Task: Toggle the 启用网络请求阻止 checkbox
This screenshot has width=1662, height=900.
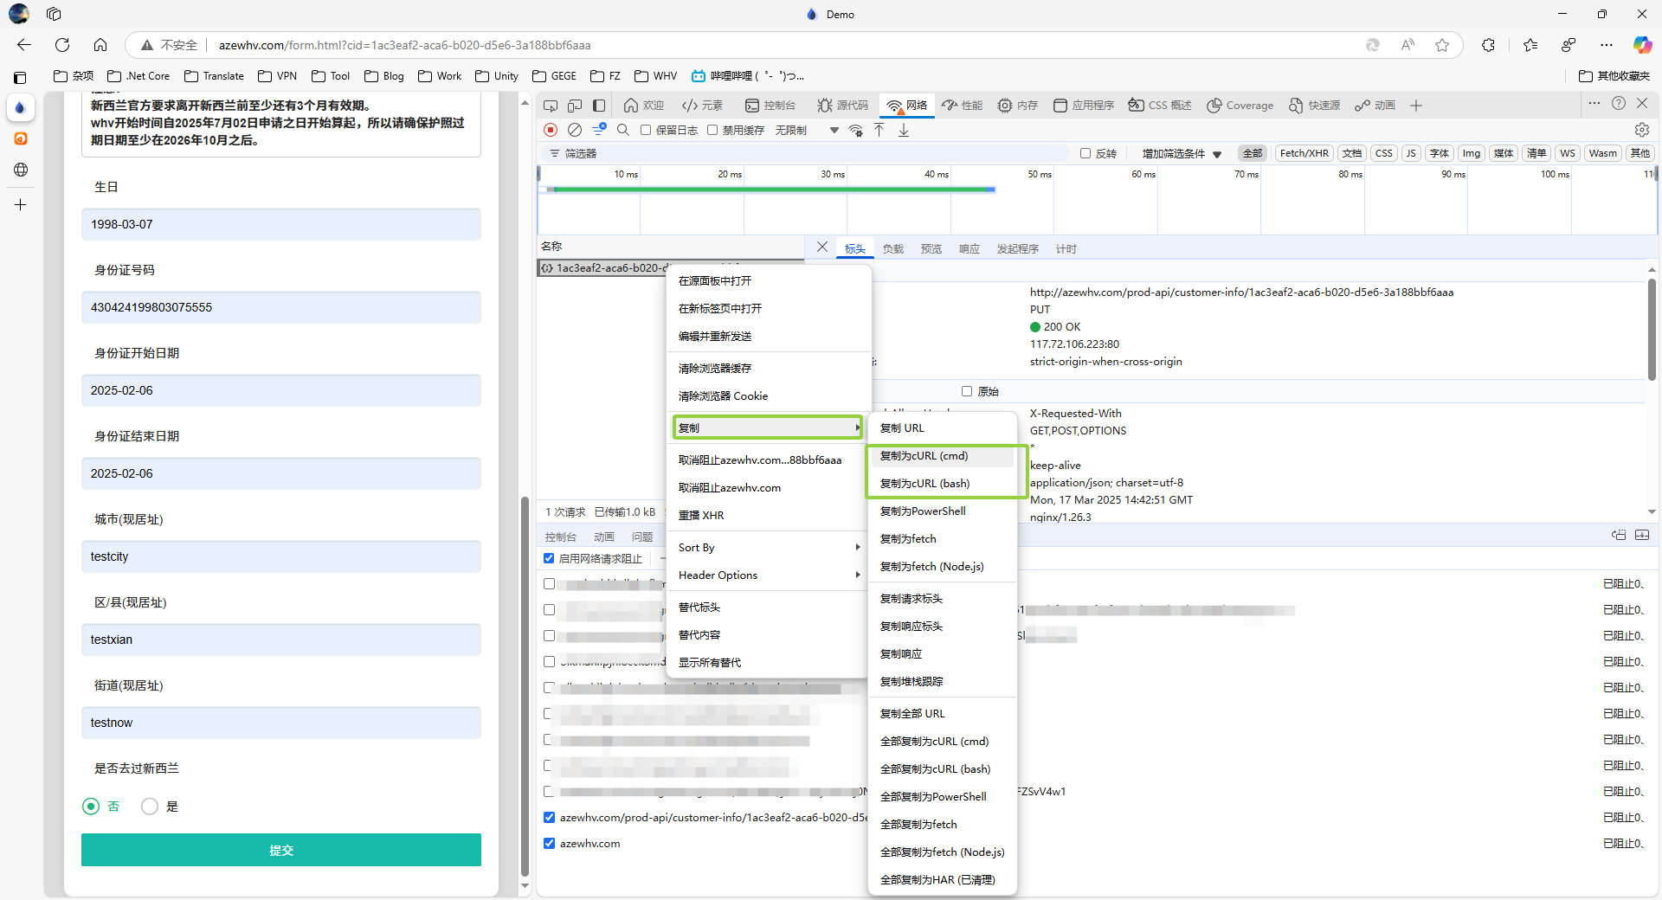Action: pyautogui.click(x=549, y=558)
